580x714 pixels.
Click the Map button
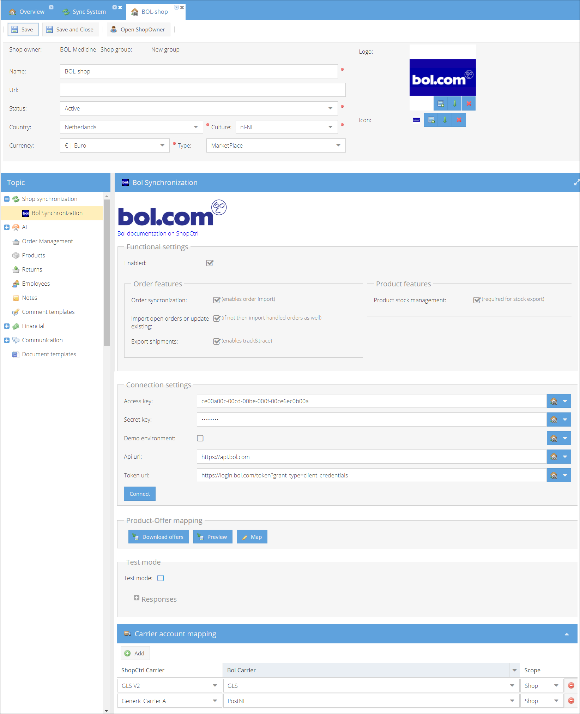pyautogui.click(x=252, y=537)
